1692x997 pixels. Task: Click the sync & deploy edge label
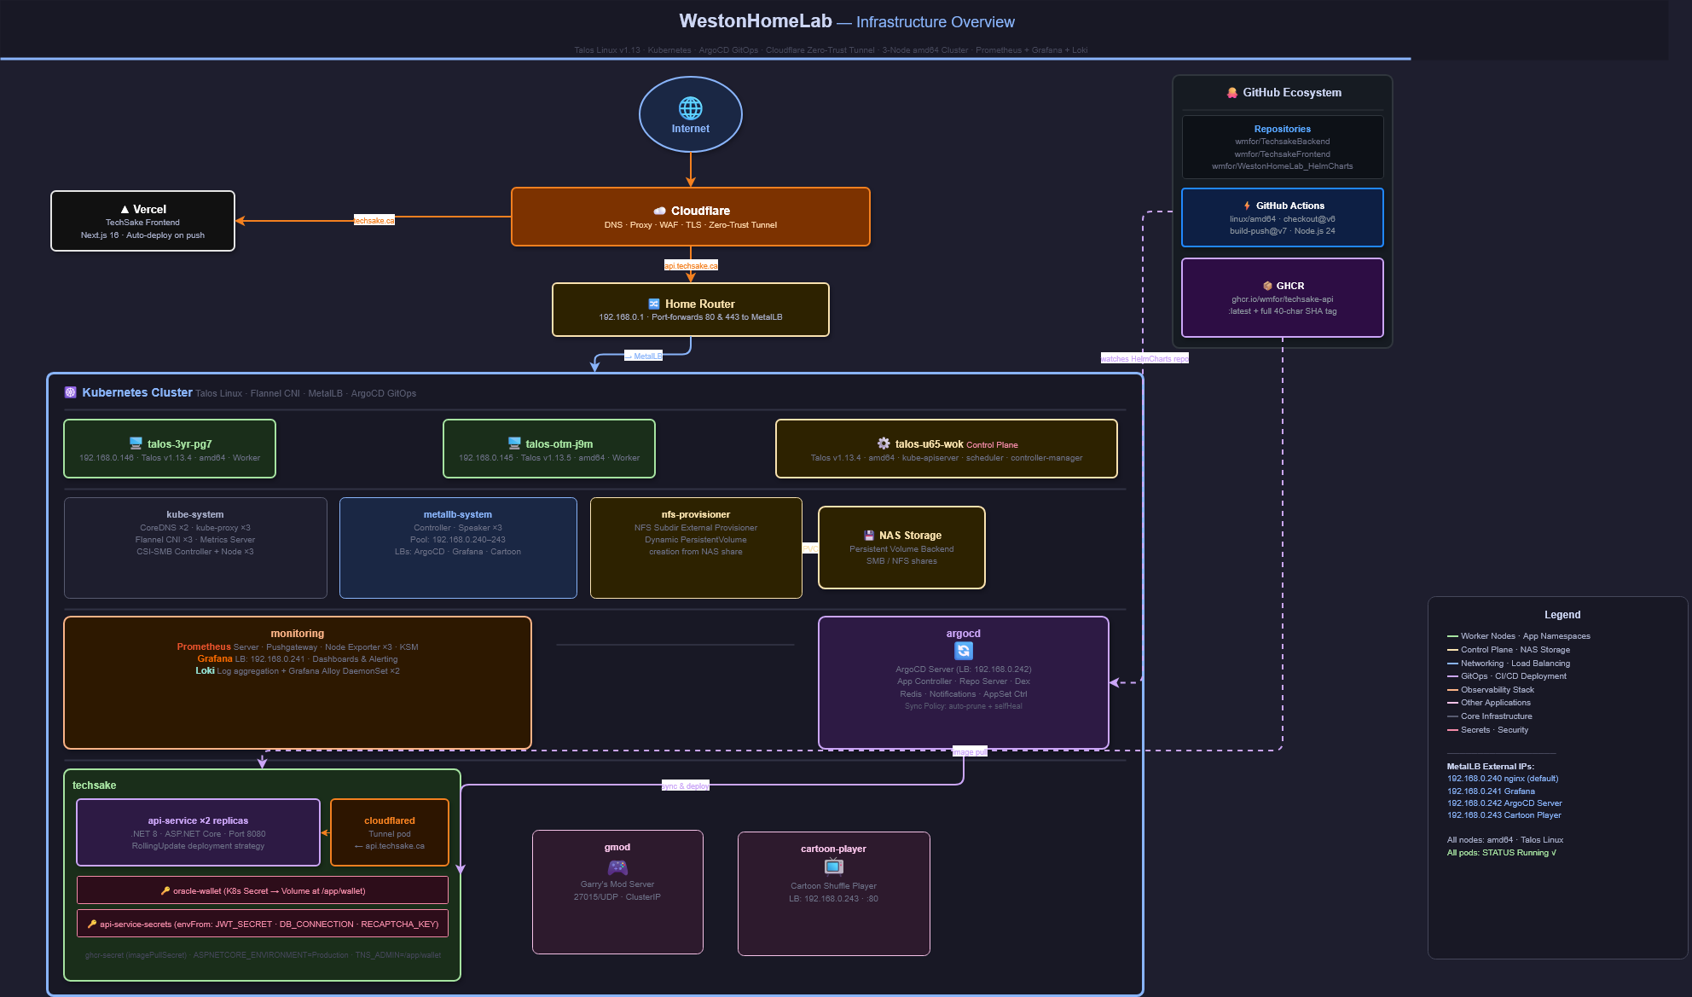tap(686, 785)
